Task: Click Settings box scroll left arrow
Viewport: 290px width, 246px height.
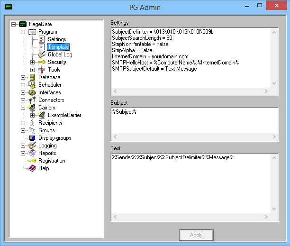Action: point(115,91)
